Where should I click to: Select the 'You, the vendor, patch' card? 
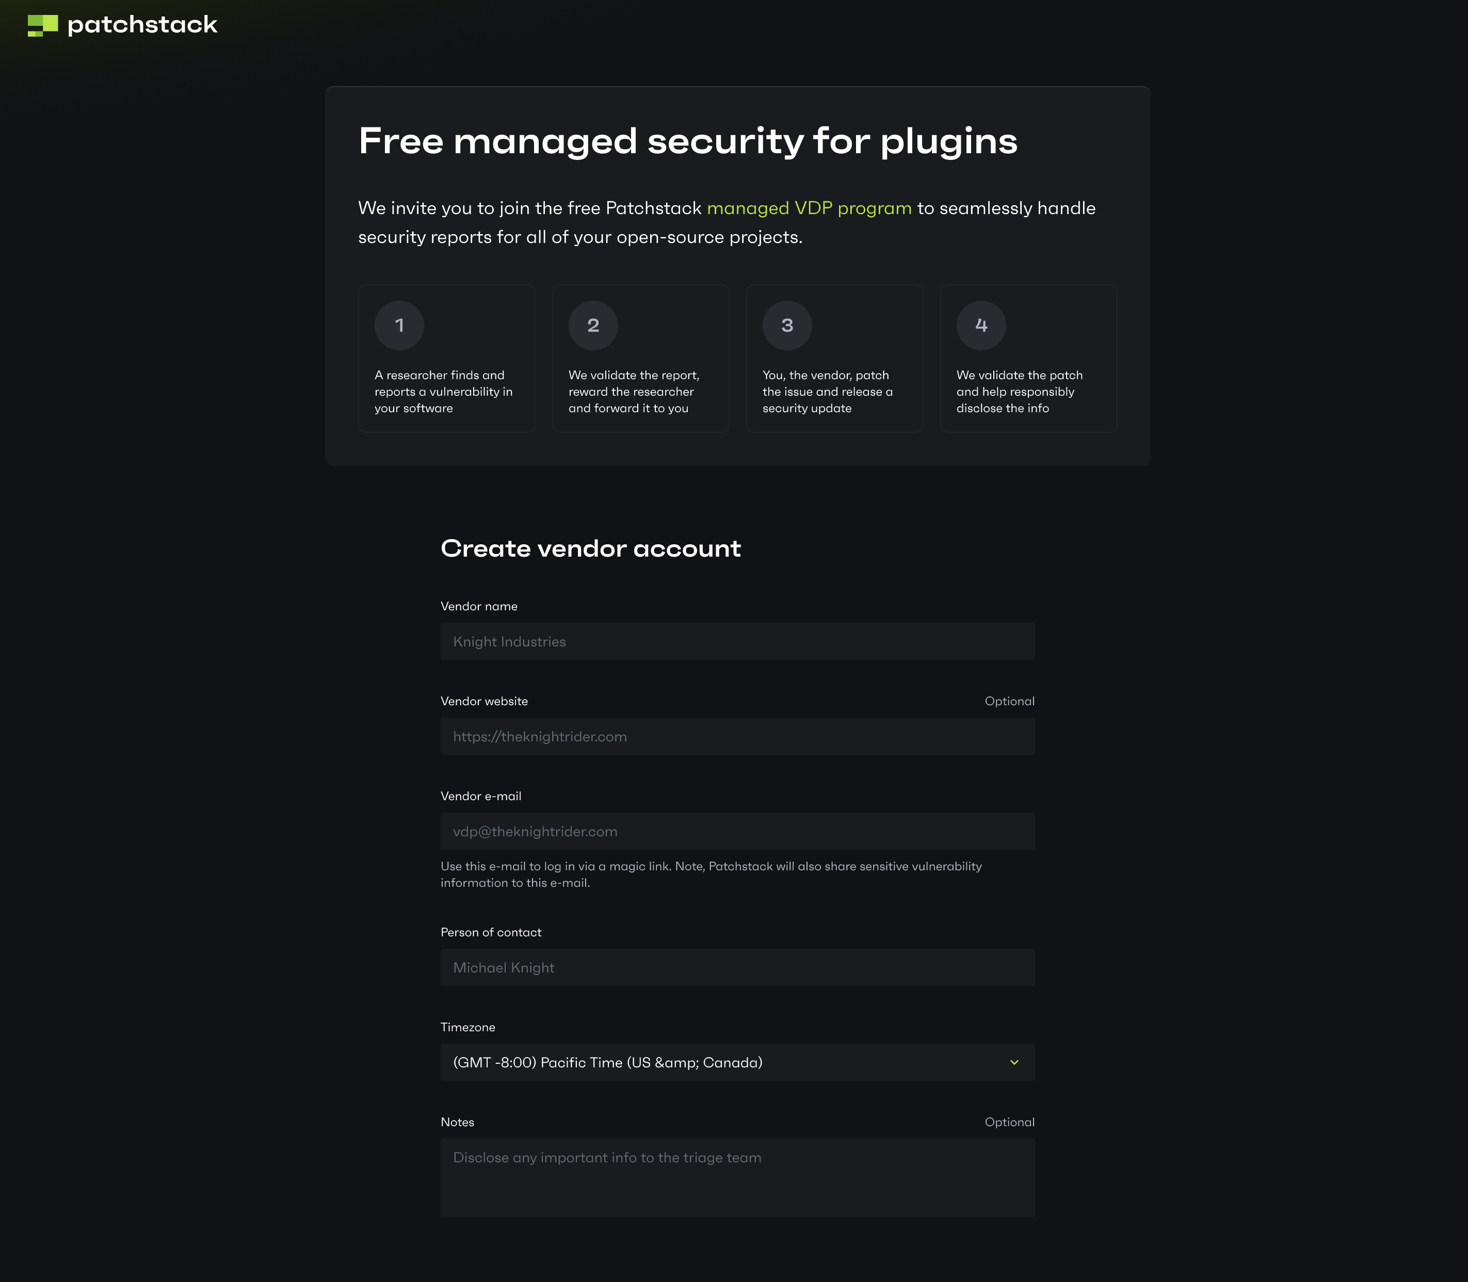point(834,359)
